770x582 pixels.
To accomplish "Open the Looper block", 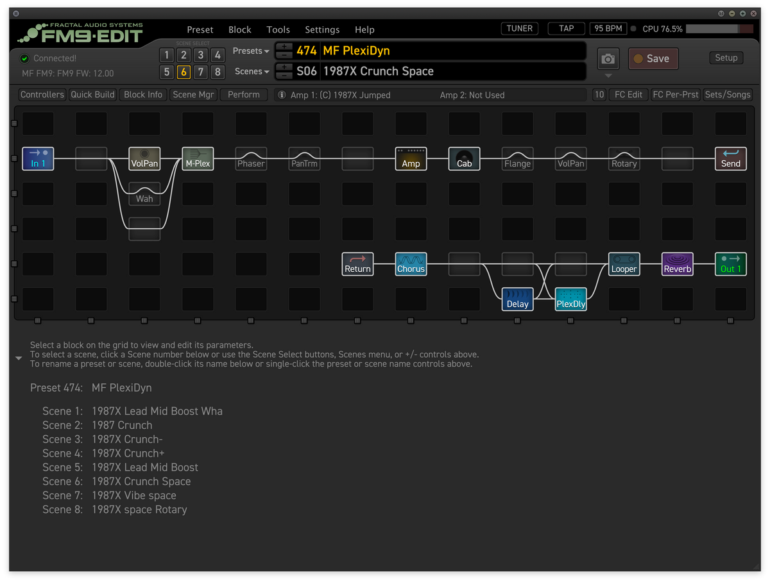I will pyautogui.click(x=624, y=264).
